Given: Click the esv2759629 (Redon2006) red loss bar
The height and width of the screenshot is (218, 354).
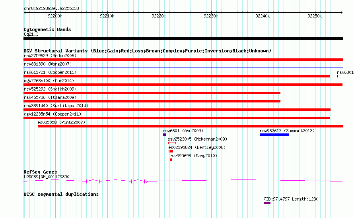Looking at the screenshot, I should 183,60.
